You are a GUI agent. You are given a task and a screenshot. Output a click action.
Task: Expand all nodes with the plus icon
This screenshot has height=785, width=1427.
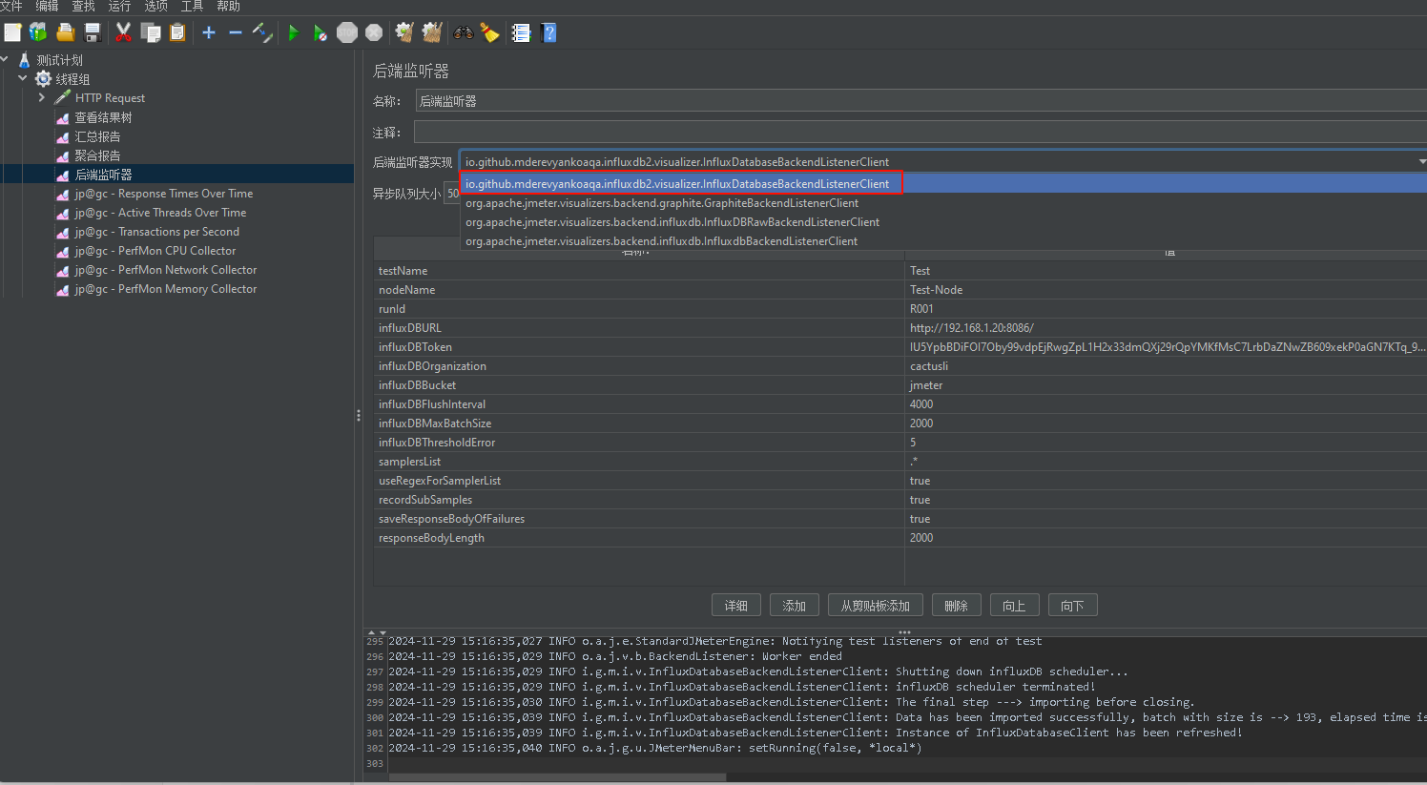point(209,32)
